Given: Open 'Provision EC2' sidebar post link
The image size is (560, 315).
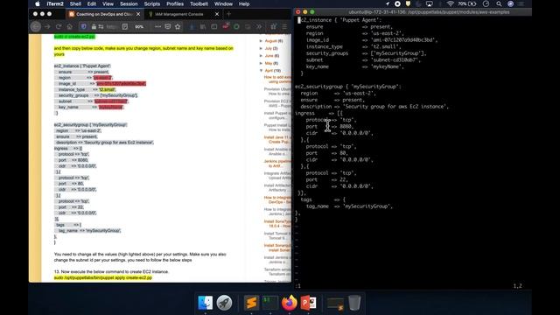Looking at the screenshot, I should click(277, 103).
